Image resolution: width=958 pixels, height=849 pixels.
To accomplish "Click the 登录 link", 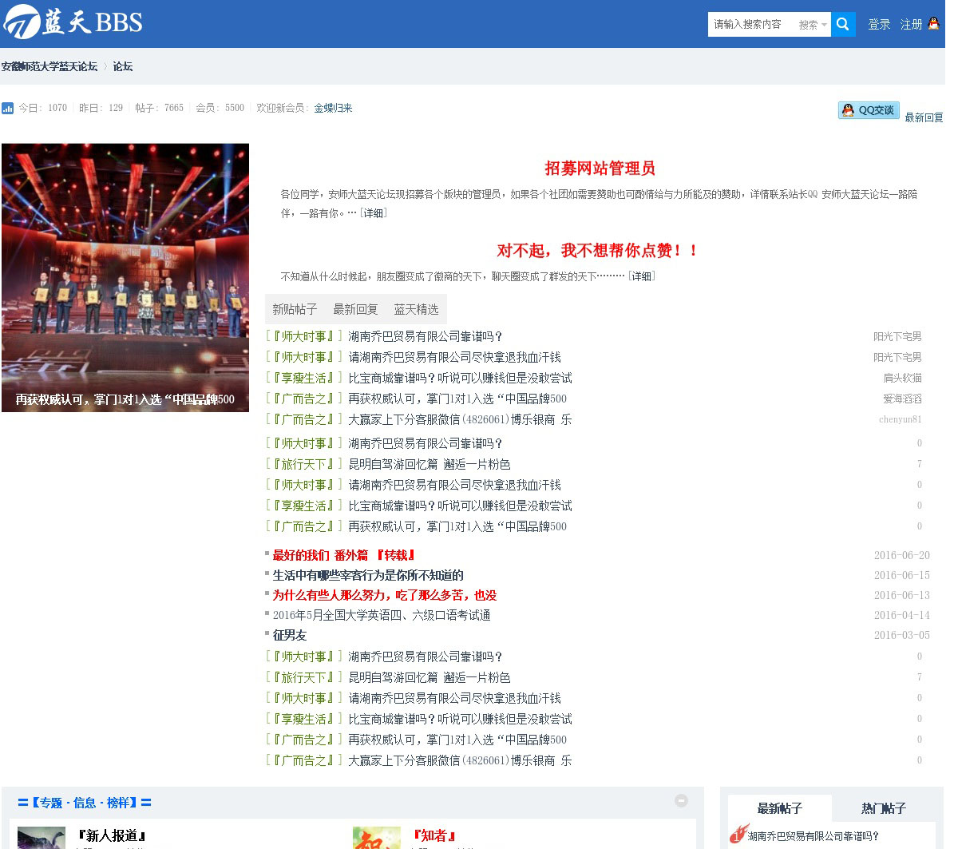I will click(879, 24).
